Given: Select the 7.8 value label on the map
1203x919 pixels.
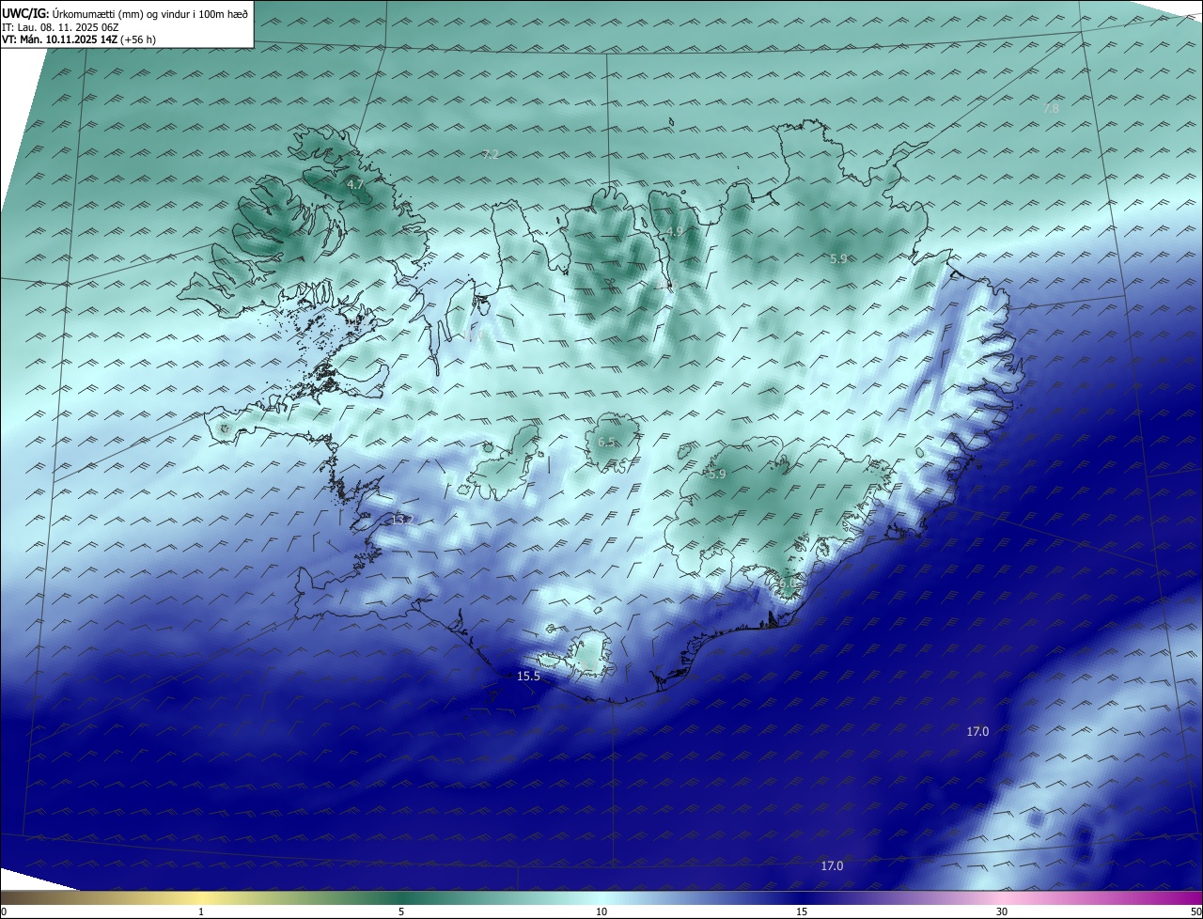Looking at the screenshot, I should tap(1051, 108).
